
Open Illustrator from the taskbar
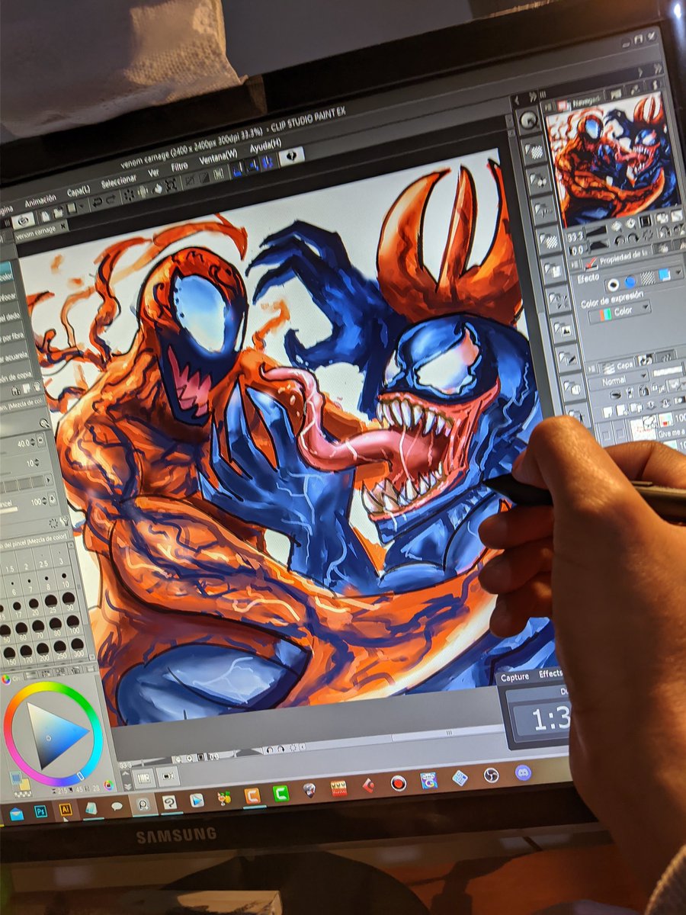click(66, 809)
